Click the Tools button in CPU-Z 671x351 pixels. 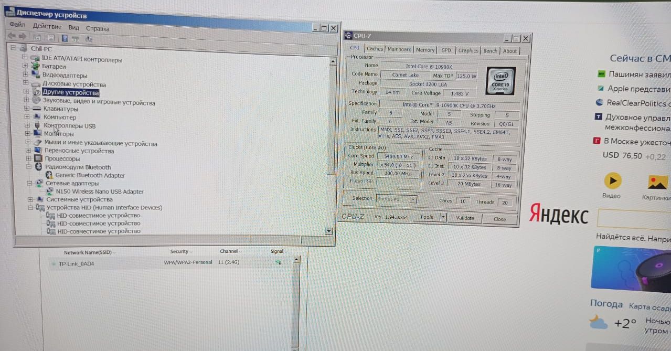(427, 217)
